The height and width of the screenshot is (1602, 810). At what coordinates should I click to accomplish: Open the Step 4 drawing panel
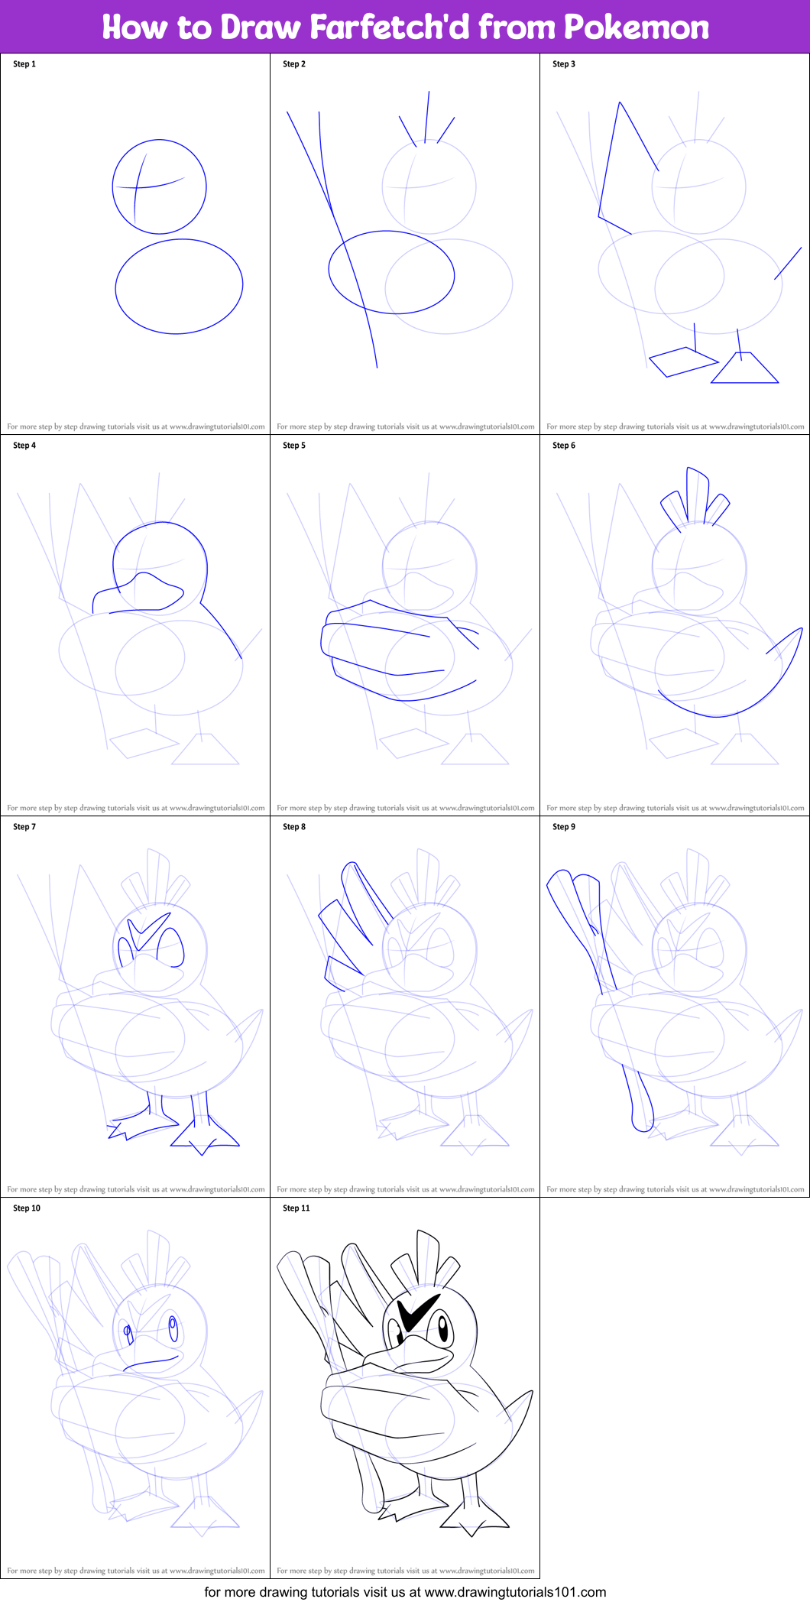[135, 625]
